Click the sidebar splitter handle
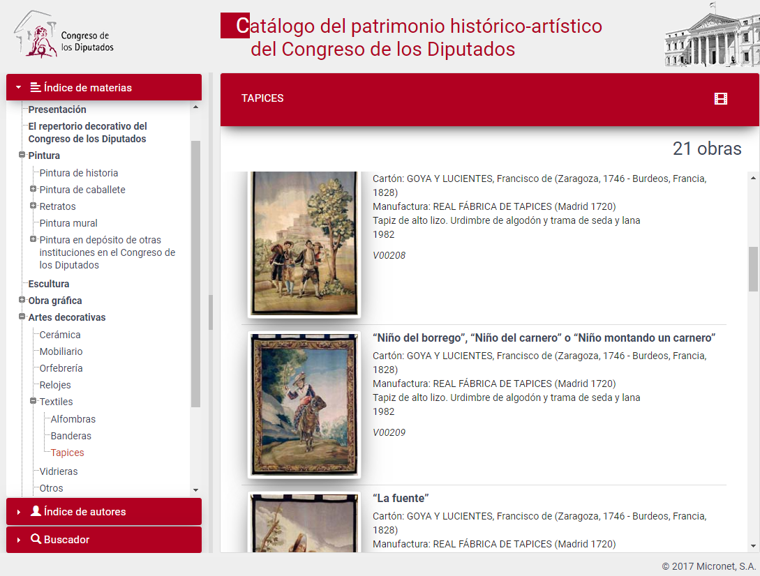This screenshot has width=760, height=576. tap(211, 312)
